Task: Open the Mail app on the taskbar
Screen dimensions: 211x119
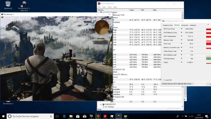Action: (x=84, y=116)
